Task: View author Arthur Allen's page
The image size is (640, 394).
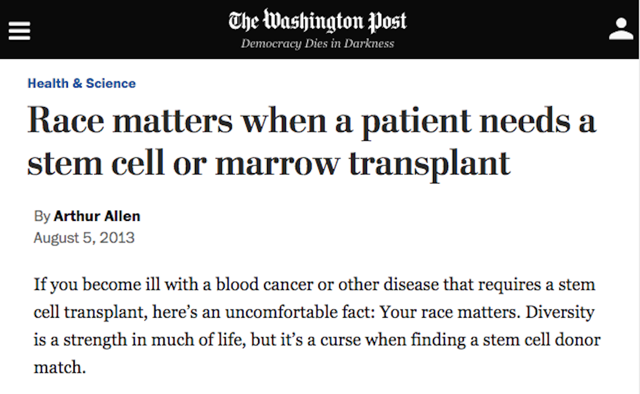Action: 97,216
